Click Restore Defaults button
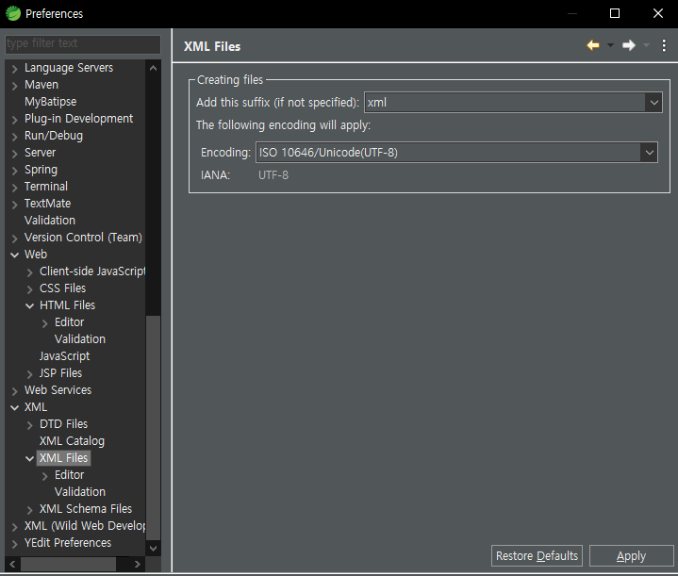 (537, 555)
